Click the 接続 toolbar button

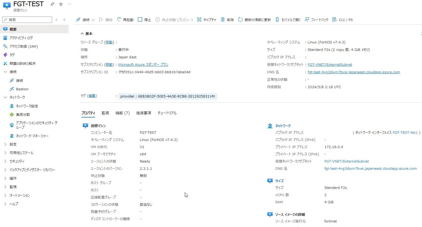83,20
